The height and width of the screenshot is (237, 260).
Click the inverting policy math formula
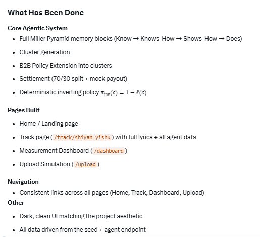coord(124,93)
